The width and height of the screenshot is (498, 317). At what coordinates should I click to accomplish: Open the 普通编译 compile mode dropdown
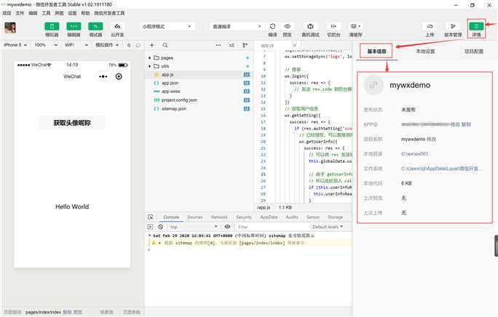coord(237,26)
